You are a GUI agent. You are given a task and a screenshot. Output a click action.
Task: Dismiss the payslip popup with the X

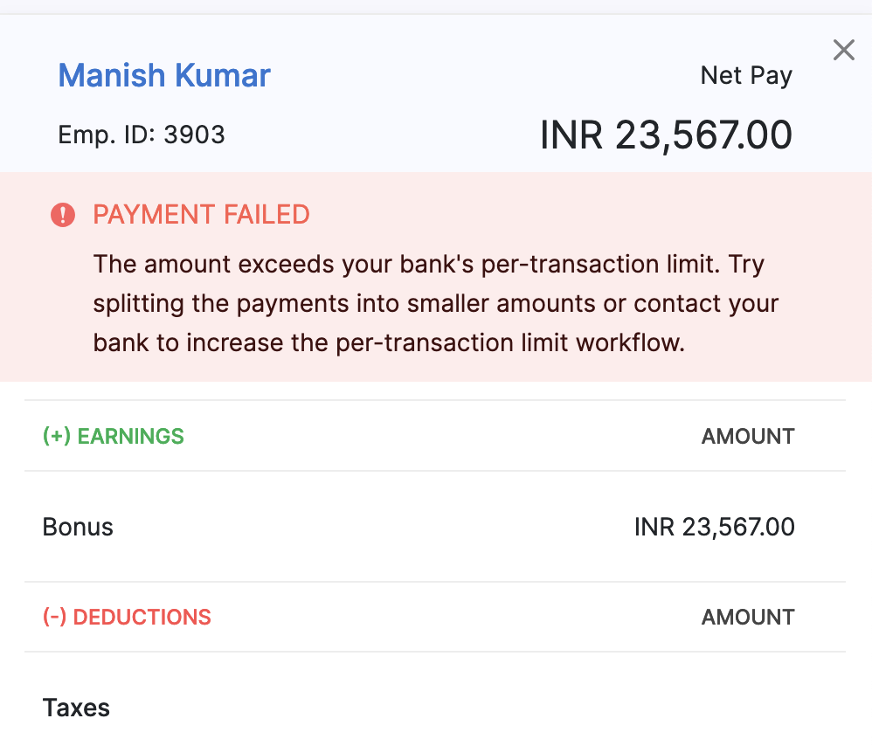(x=842, y=50)
